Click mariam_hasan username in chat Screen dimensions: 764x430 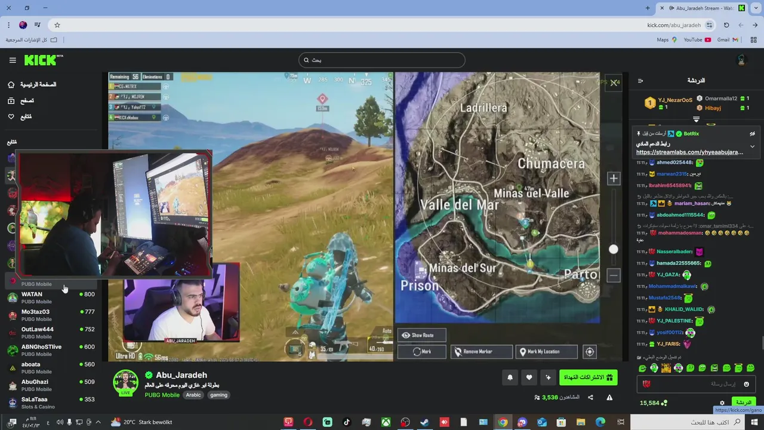(x=692, y=203)
